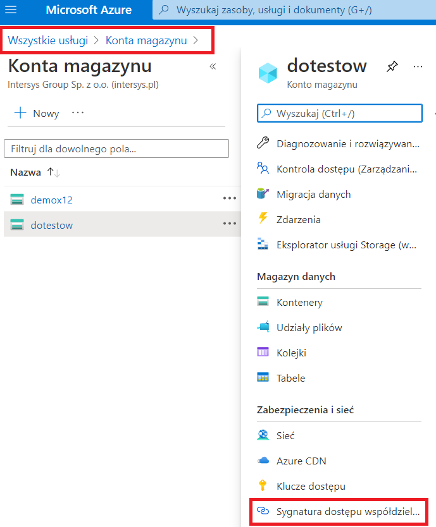The height and width of the screenshot is (527, 436).
Task: Click the plus icon to create new
Action: (20, 113)
